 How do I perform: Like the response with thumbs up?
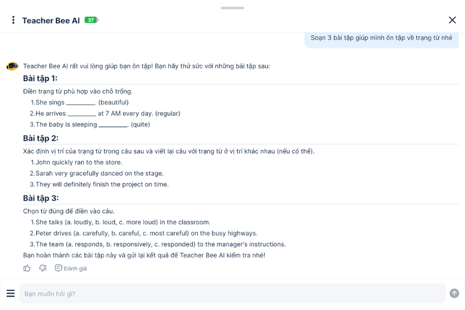click(x=27, y=268)
